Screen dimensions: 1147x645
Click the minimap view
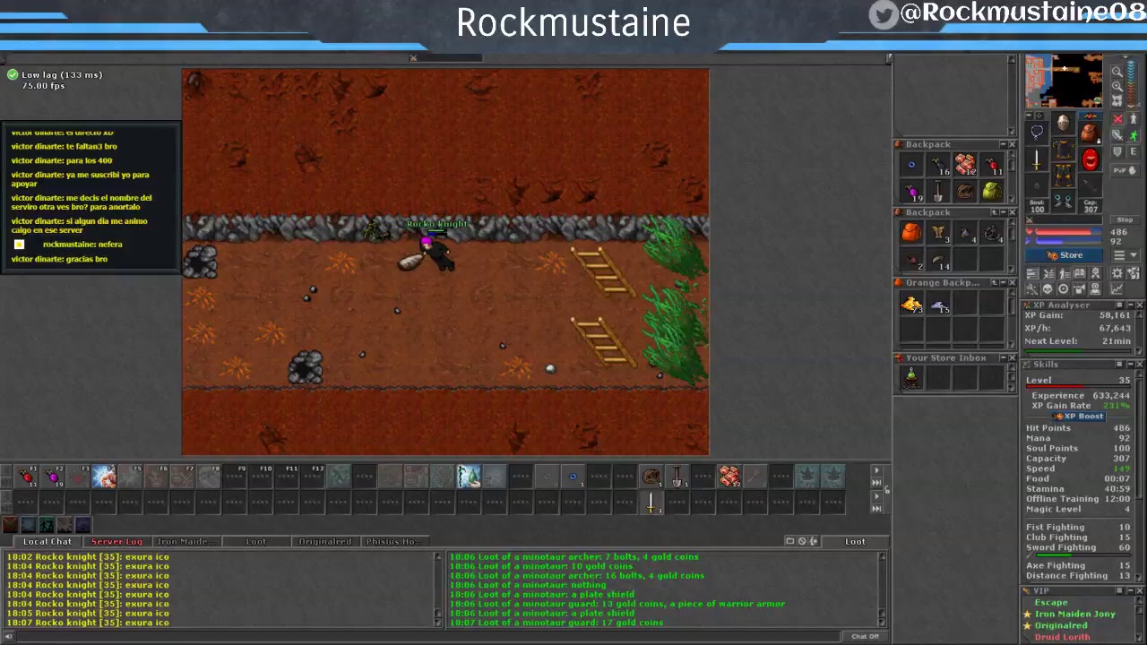coord(1064,82)
